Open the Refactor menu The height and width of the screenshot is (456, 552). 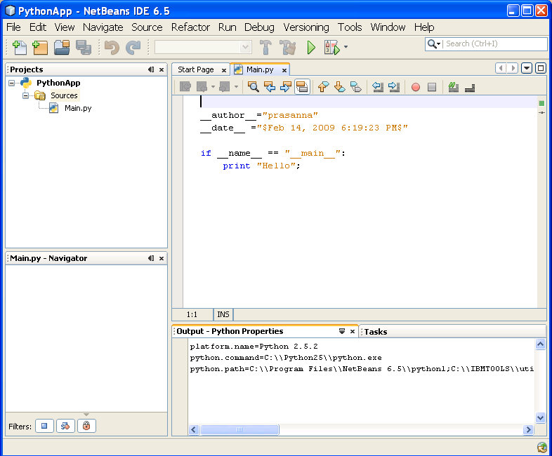click(190, 27)
